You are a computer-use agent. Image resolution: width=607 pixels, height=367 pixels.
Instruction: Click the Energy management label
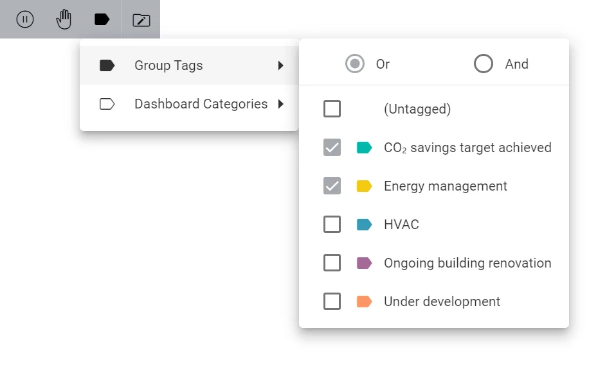click(x=446, y=186)
